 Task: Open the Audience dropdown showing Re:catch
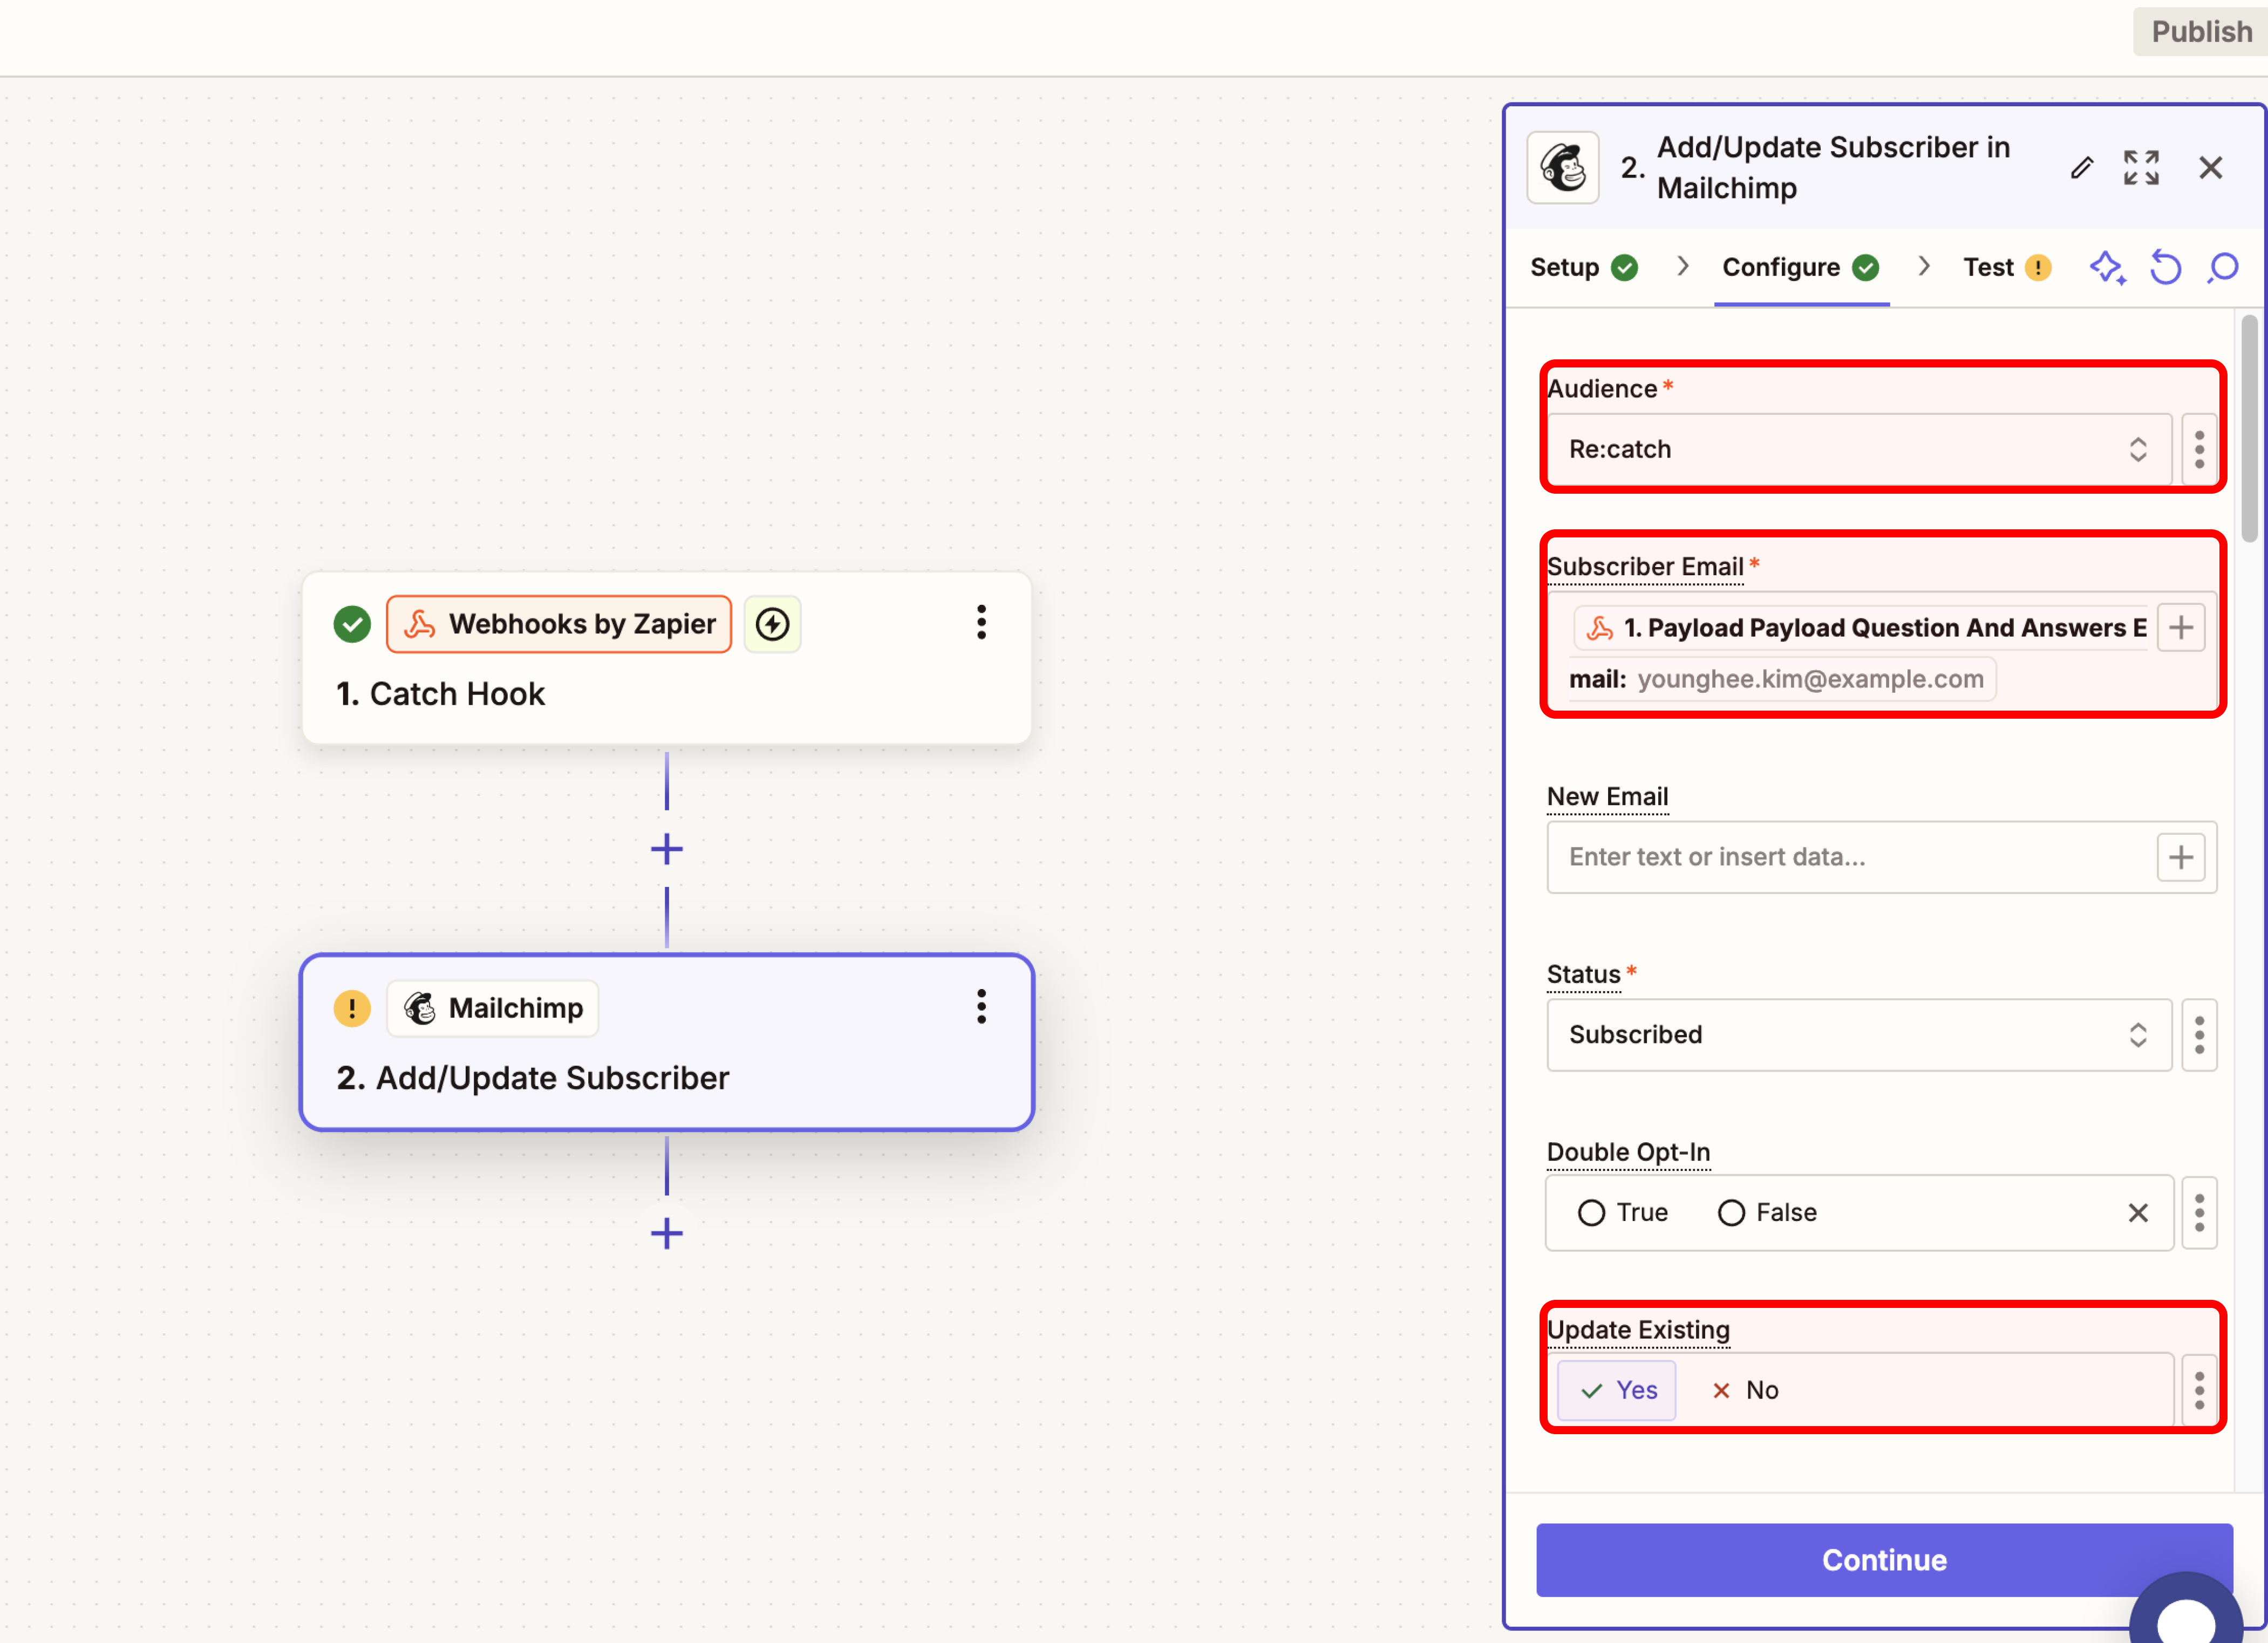[x=1858, y=449]
